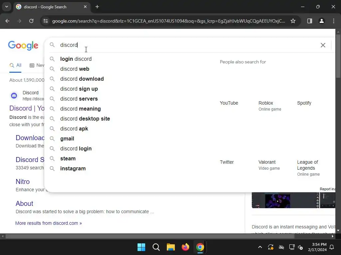Go back to previous page
The height and width of the screenshot is (255, 341).
tap(7, 21)
